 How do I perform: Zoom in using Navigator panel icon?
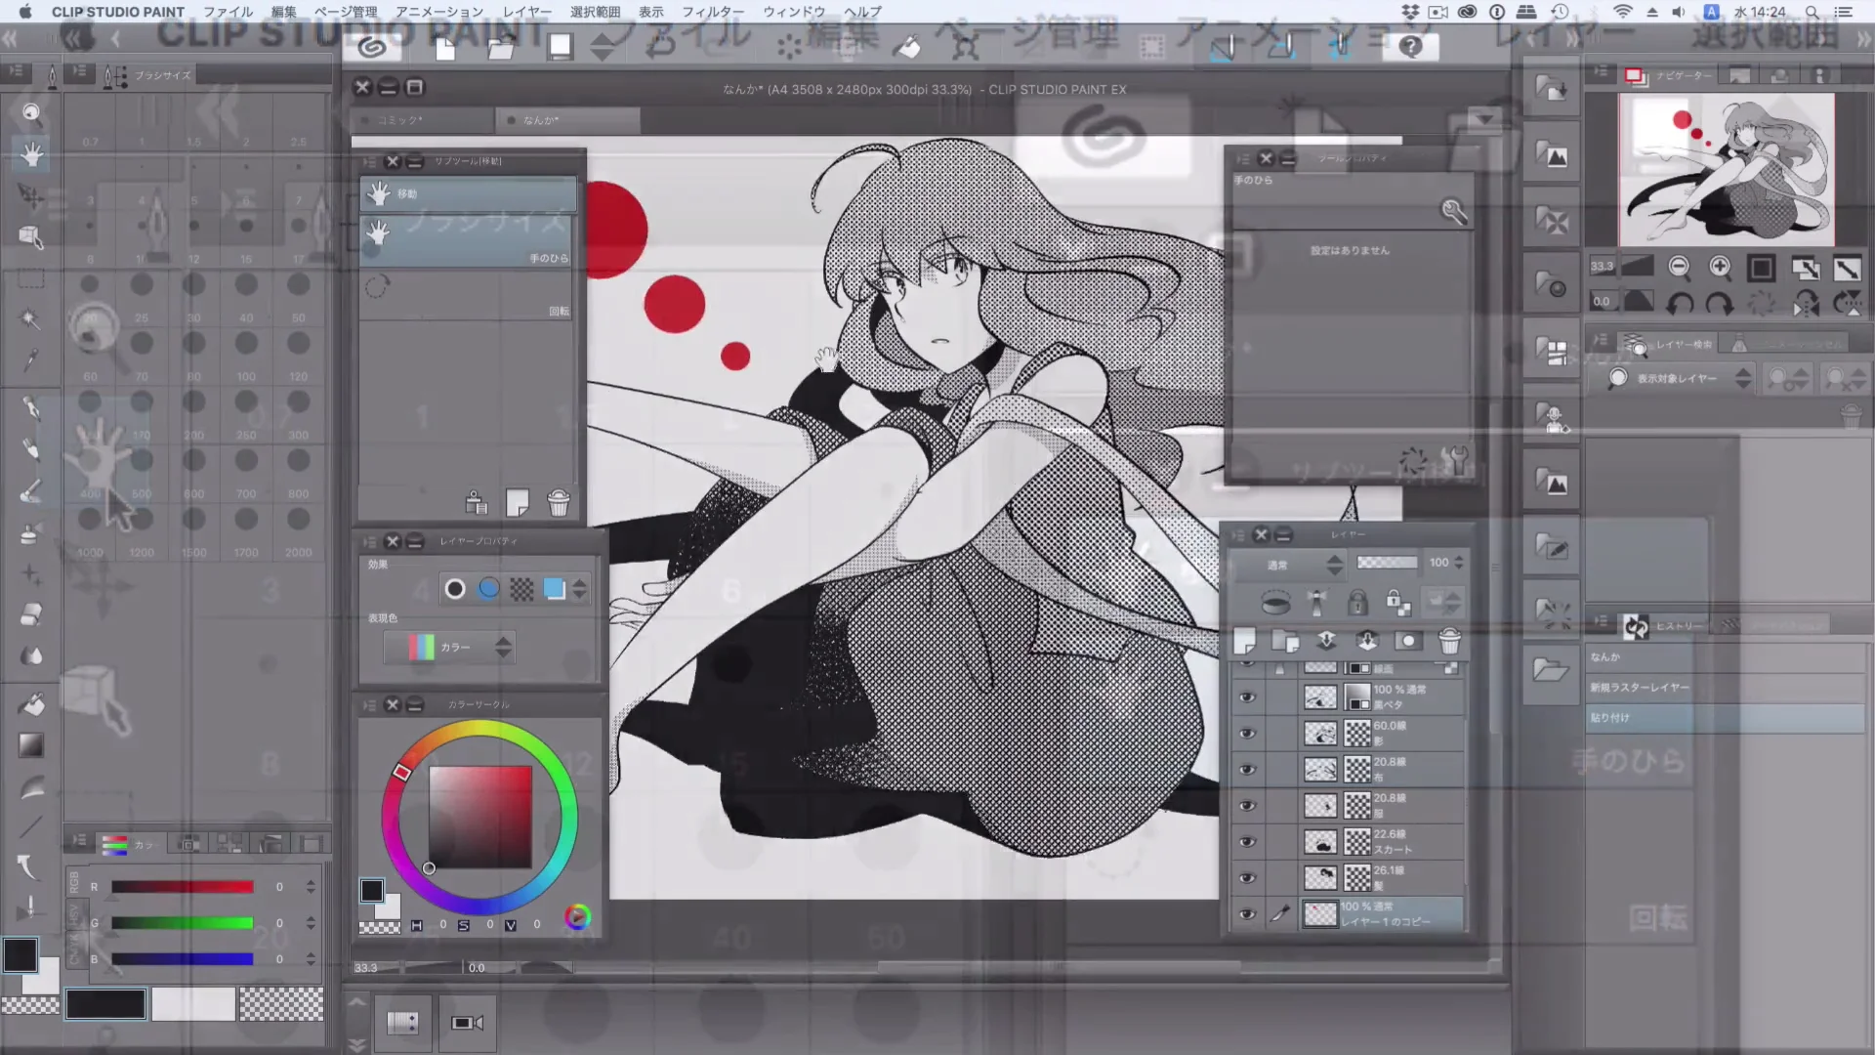[1720, 267]
